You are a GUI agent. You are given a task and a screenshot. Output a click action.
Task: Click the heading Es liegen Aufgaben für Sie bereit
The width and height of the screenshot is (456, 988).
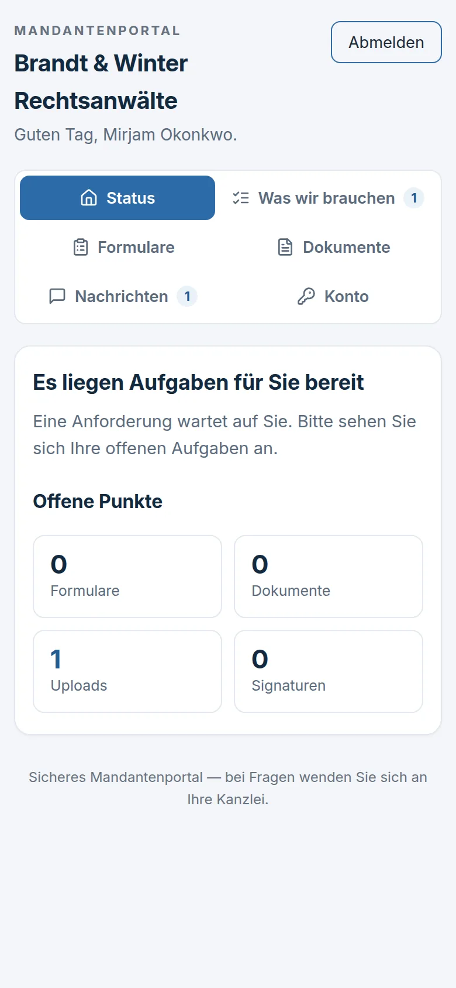(x=198, y=382)
